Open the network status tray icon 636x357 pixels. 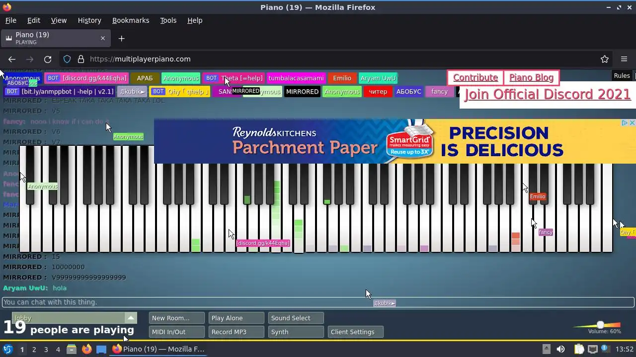[593, 349]
